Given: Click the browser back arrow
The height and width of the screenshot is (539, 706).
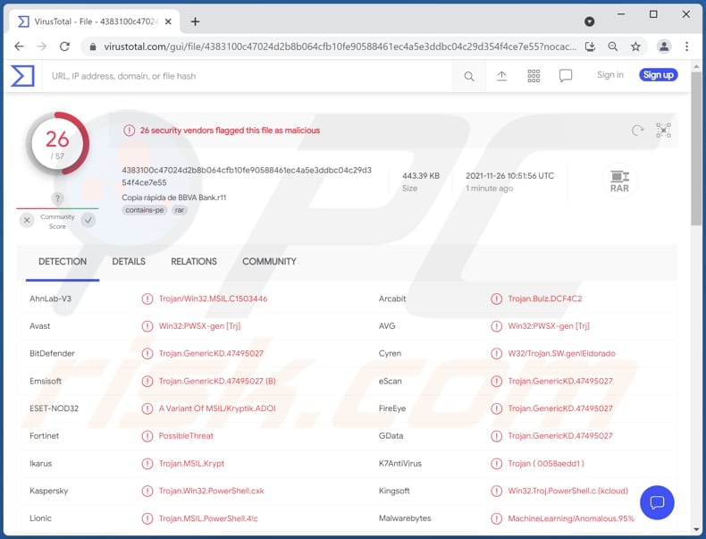Looking at the screenshot, I should point(19,46).
